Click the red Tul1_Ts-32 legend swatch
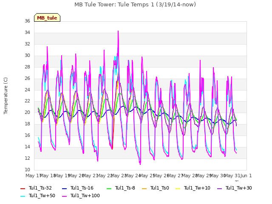The width and height of the screenshot is (272, 204). 23,189
